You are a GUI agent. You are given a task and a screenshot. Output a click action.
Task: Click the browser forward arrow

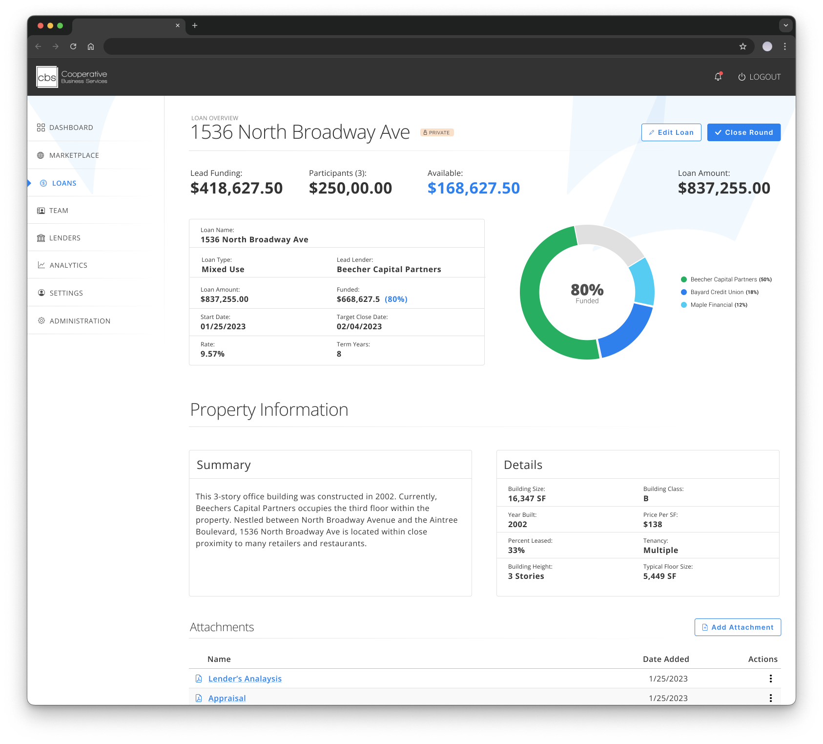pyautogui.click(x=56, y=46)
